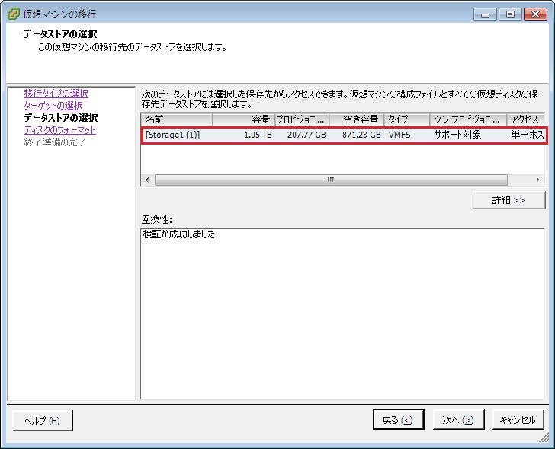Select the [Storage1 (1)] datastore row
The width and height of the screenshot is (555, 449).
point(344,135)
